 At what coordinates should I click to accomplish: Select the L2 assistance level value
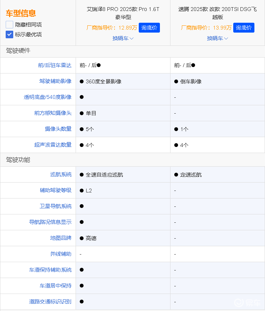89,191
